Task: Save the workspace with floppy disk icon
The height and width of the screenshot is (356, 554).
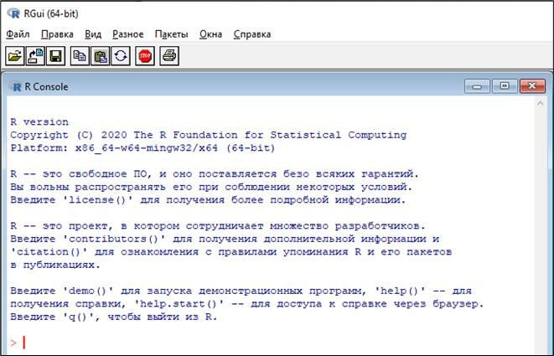Action: tap(55, 56)
